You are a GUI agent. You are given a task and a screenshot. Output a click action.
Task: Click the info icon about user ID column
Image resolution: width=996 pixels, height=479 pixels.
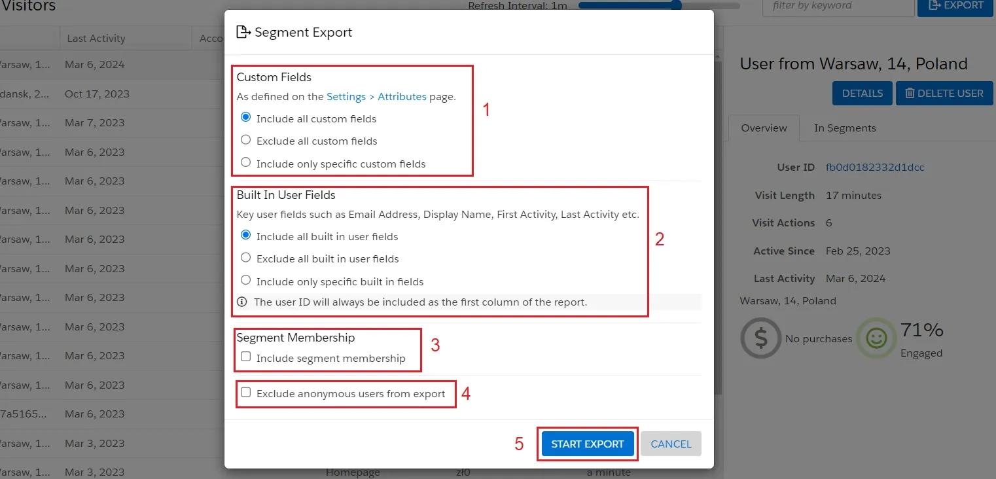(x=241, y=302)
